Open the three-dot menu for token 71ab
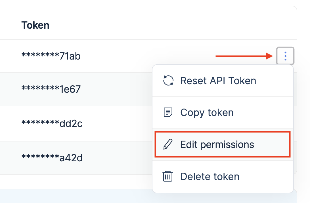 click(285, 56)
